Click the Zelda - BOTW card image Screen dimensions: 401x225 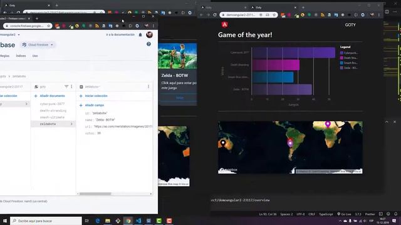click(x=177, y=56)
